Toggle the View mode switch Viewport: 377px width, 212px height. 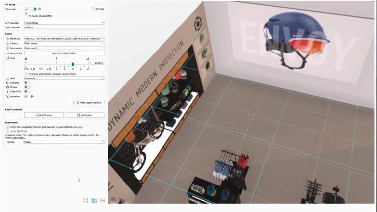(33, 9)
